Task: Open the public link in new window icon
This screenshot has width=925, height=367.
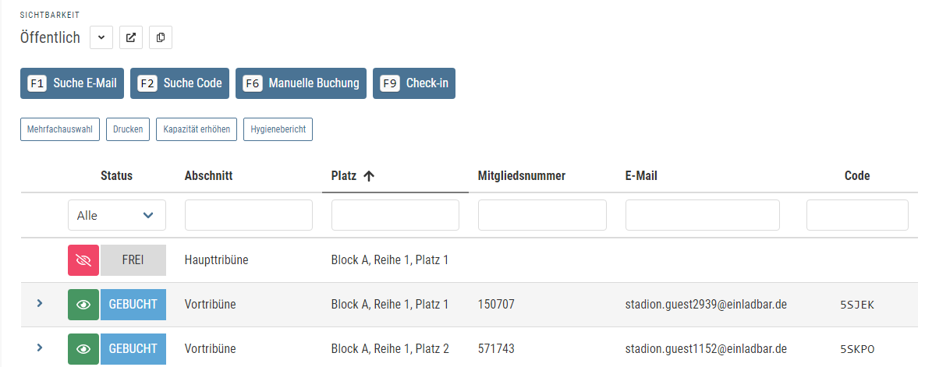Action: 131,37
